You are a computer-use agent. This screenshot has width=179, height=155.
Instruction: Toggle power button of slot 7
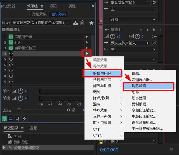pyautogui.click(x=11, y=70)
